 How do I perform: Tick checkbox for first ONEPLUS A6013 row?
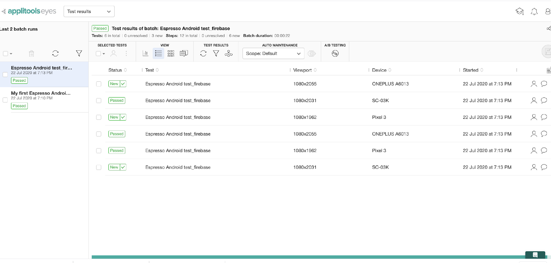tap(99, 84)
